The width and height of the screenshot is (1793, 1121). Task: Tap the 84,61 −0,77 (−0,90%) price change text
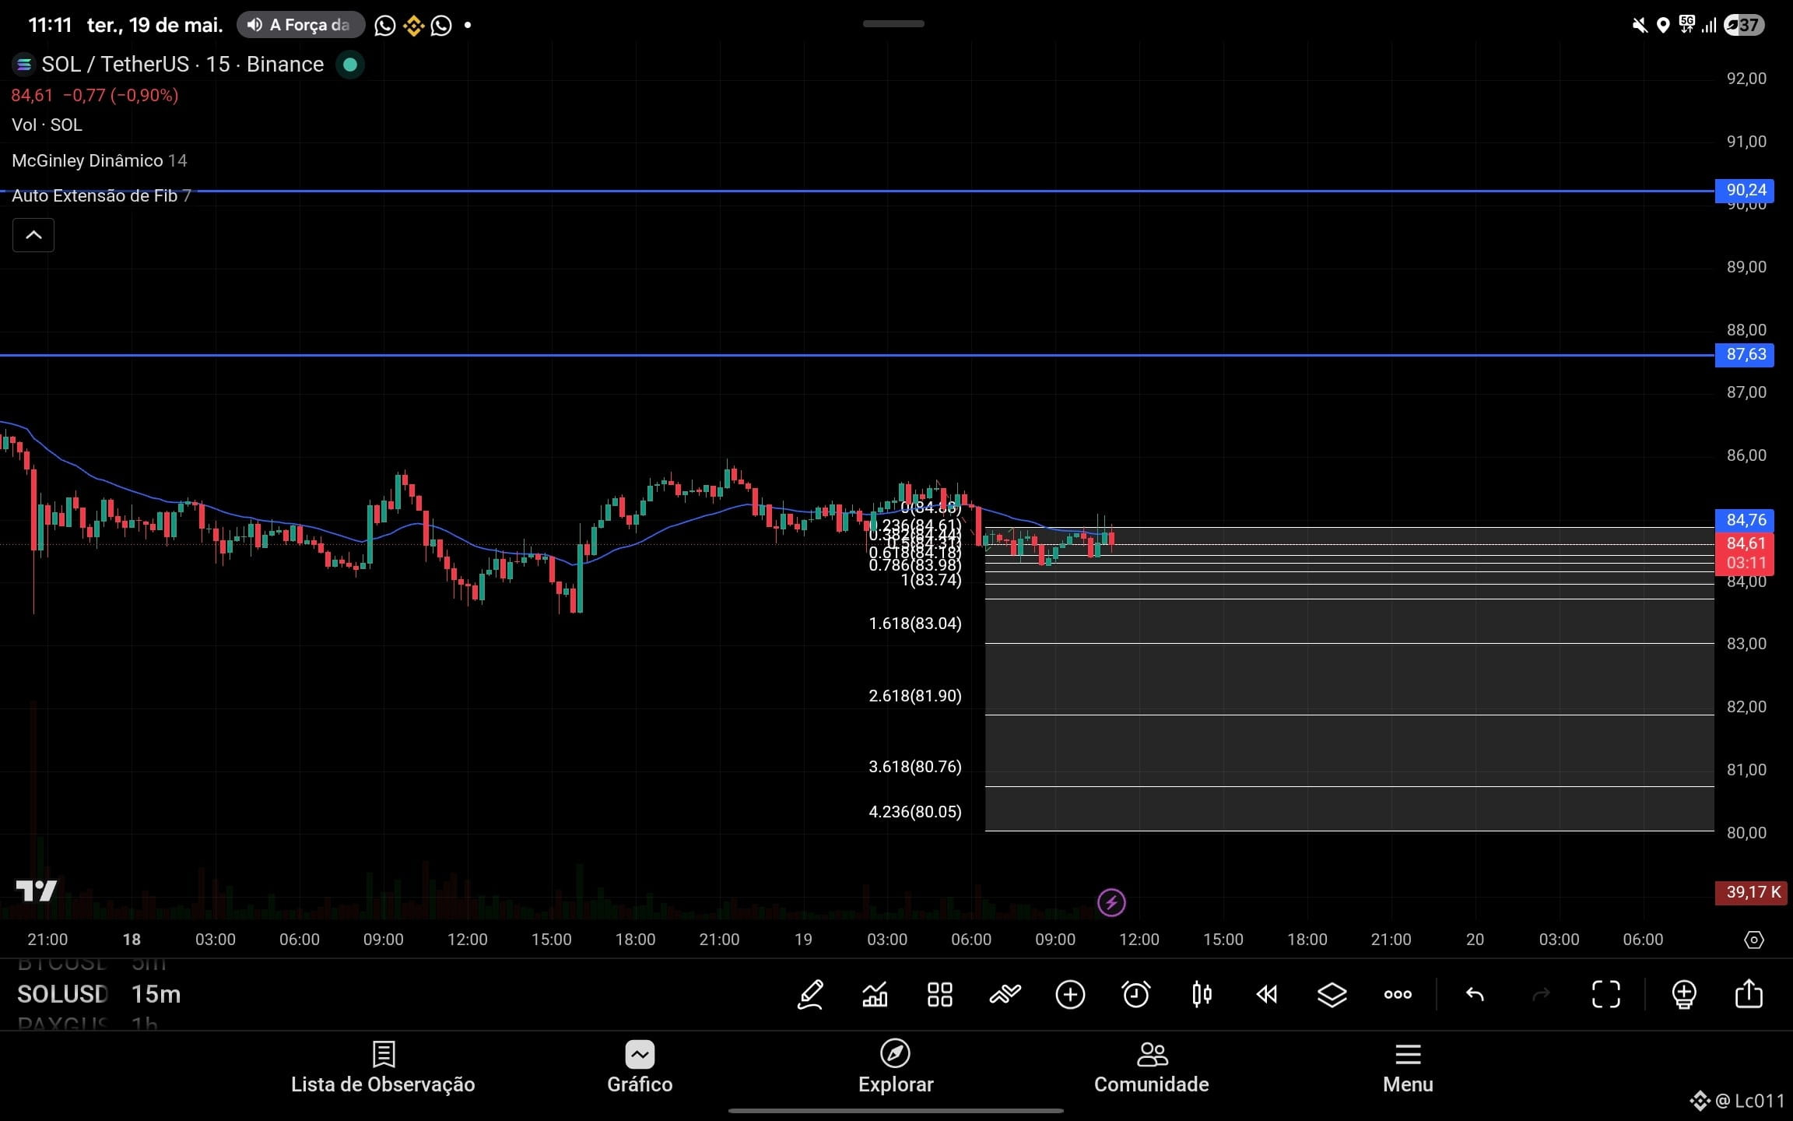95,96
